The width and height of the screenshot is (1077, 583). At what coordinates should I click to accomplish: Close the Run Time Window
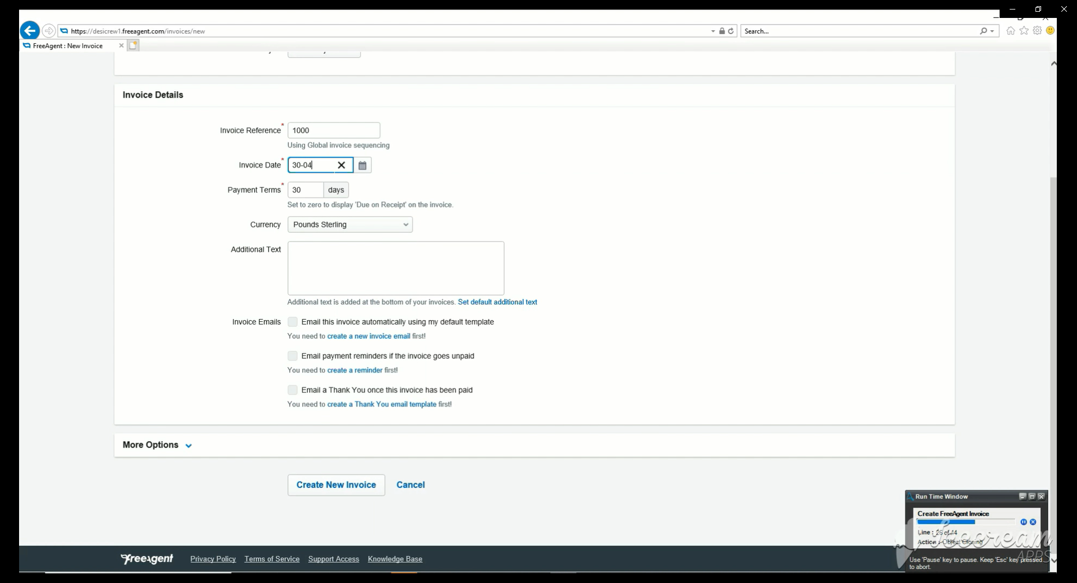(1042, 497)
